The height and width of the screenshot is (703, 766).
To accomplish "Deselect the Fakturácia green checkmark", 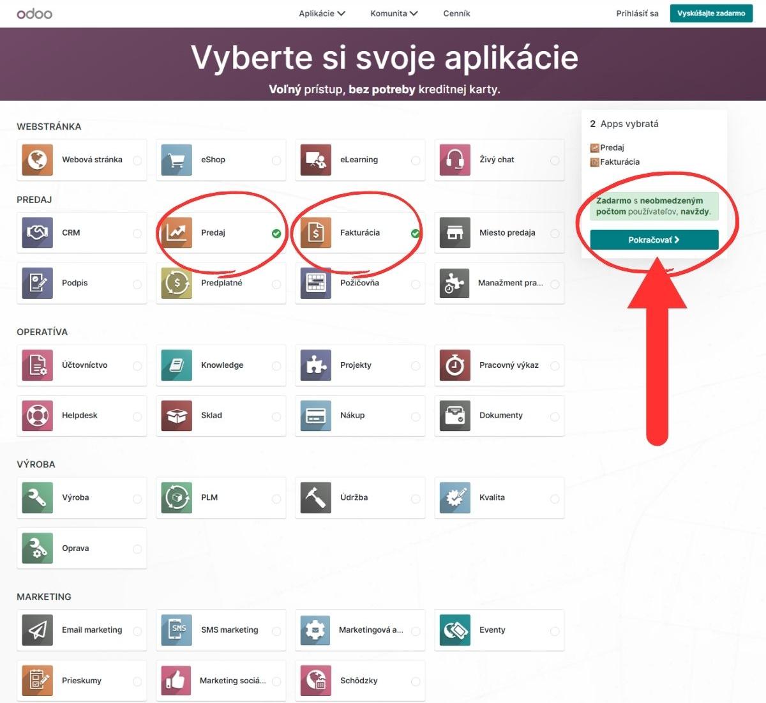I will point(416,234).
